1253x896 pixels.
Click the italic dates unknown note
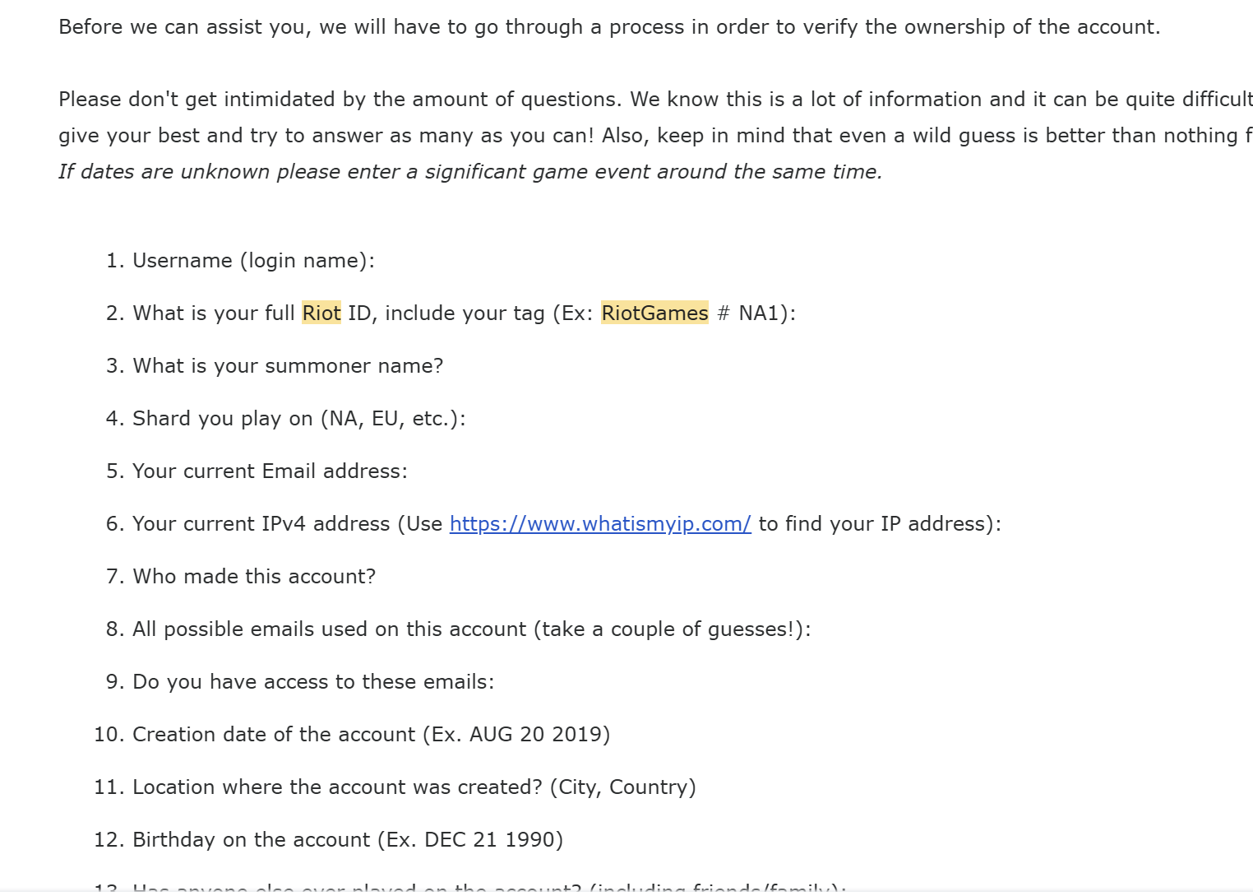point(469,172)
